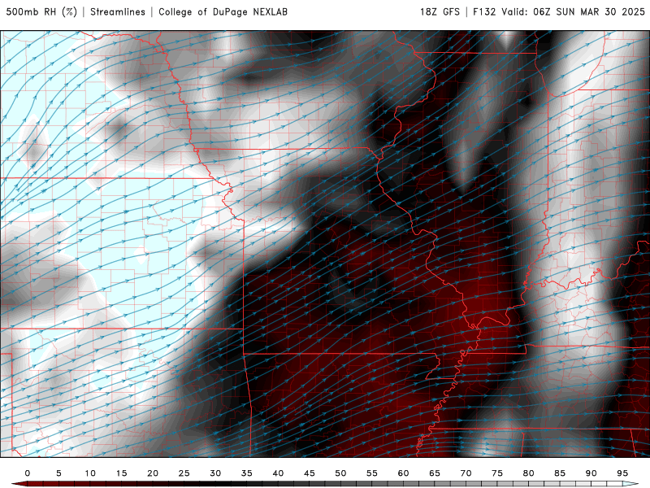650x488 pixels.
Task: Click the "25" label on color scale
Action: coord(184,473)
